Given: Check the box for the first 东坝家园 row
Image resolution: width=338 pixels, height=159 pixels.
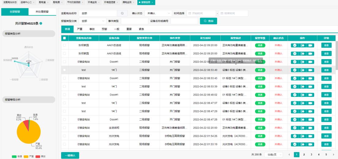Looking at the screenshot, I should (64, 45).
